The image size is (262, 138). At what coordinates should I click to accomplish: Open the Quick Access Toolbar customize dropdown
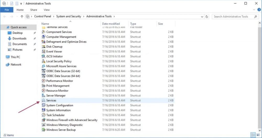coord(21,4)
